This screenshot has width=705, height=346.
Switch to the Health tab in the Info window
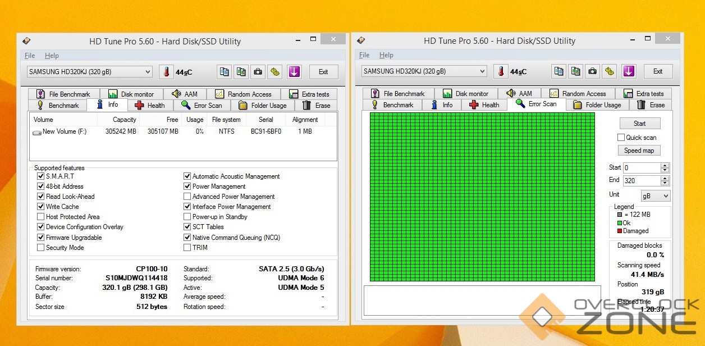(x=150, y=106)
